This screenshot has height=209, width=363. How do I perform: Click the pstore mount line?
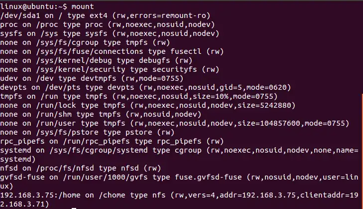[x=87, y=132]
